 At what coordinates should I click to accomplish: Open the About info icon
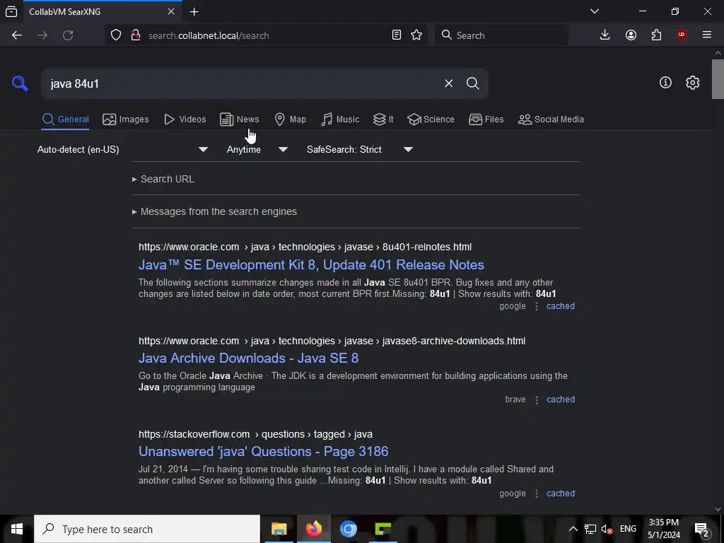(x=665, y=83)
